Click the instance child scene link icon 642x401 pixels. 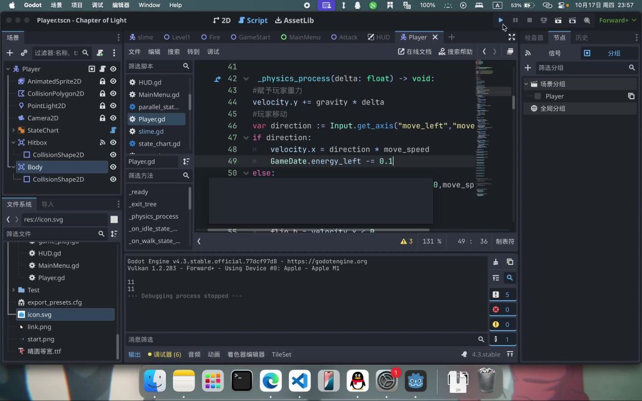24,53
